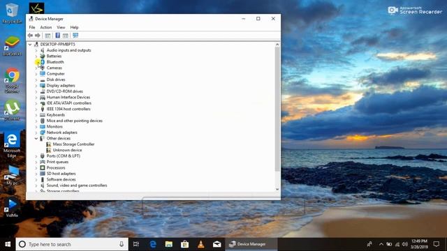Open the File menu
The height and width of the screenshot is (251, 447).
32,27
